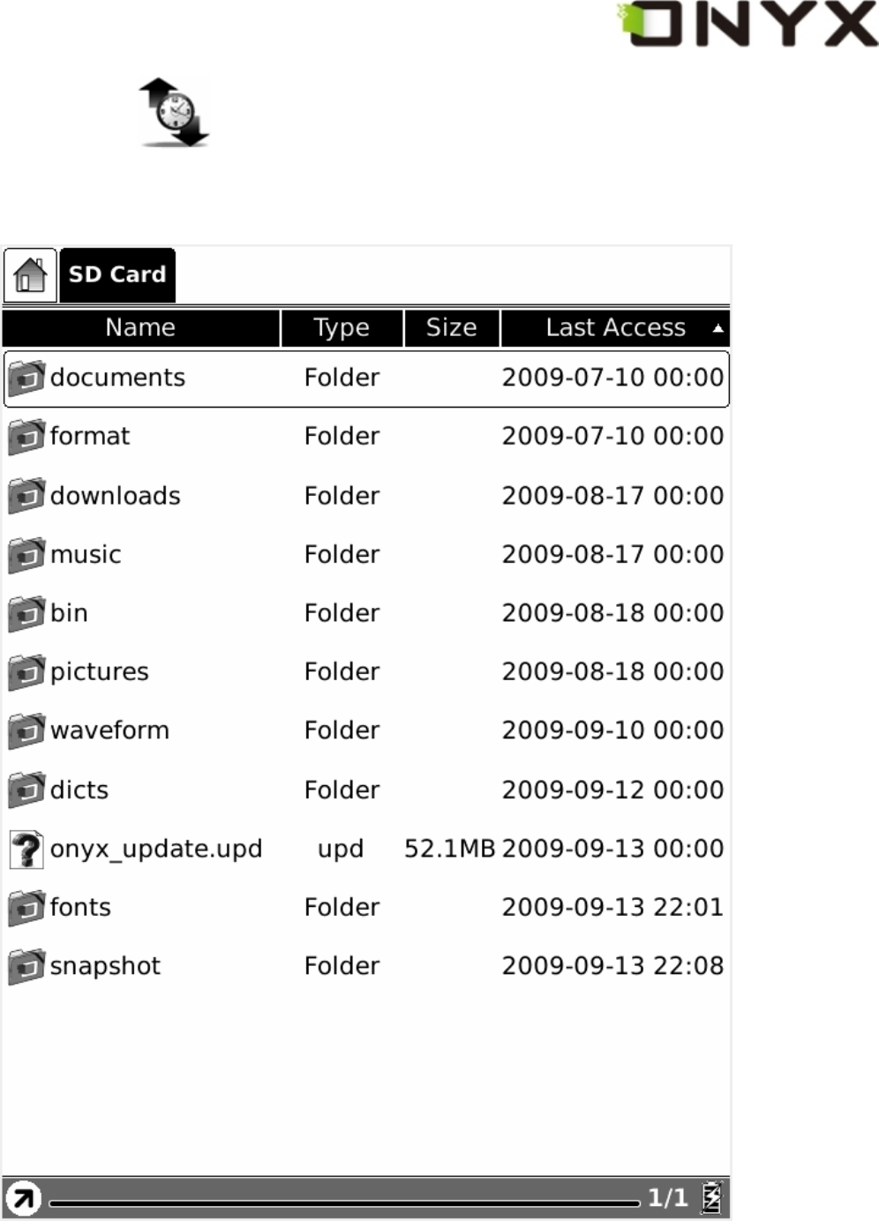Screen dimensions: 879x1221
Task: Click the battery status icon
Action: click(x=711, y=1197)
